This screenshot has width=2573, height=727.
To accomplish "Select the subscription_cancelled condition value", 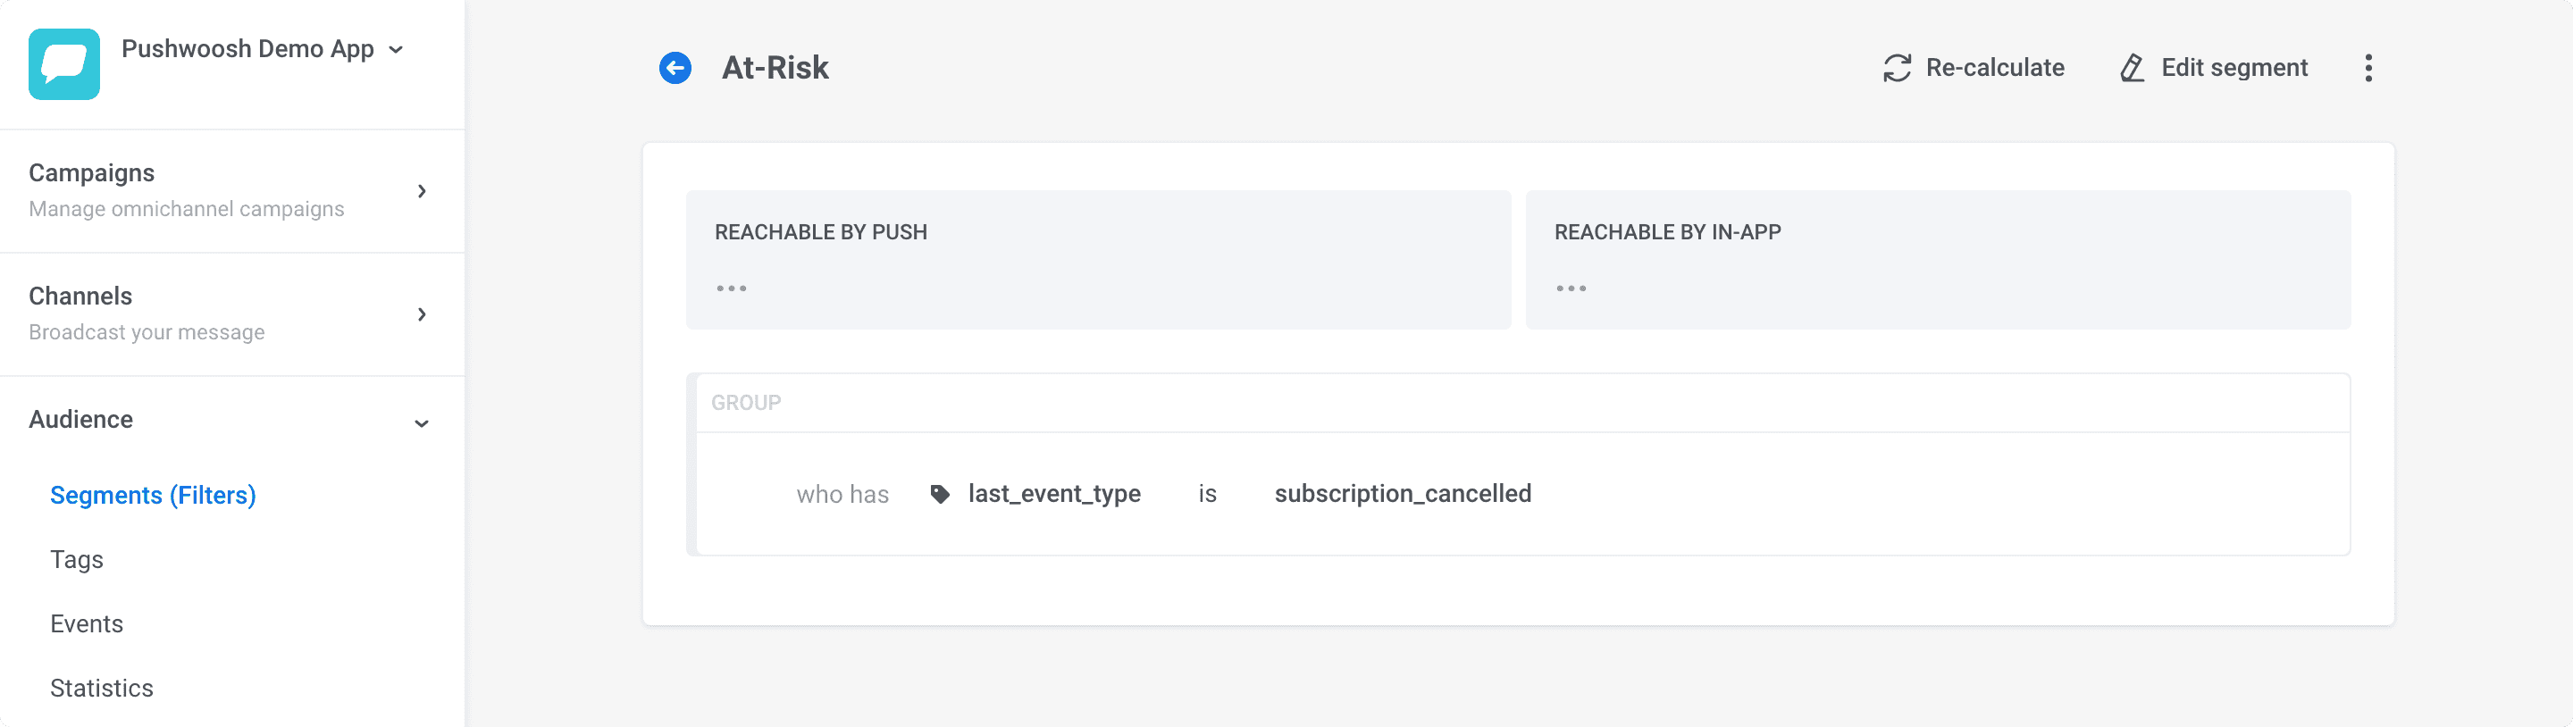I will 1404,493.
